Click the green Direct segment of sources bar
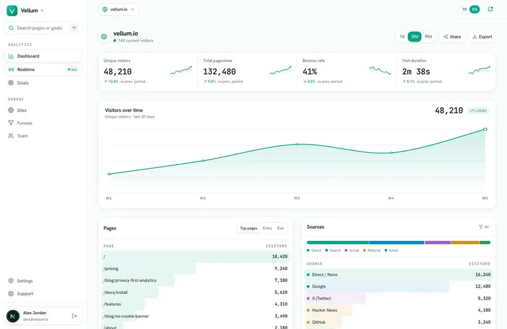This screenshot has height=329, width=507. pos(338,243)
